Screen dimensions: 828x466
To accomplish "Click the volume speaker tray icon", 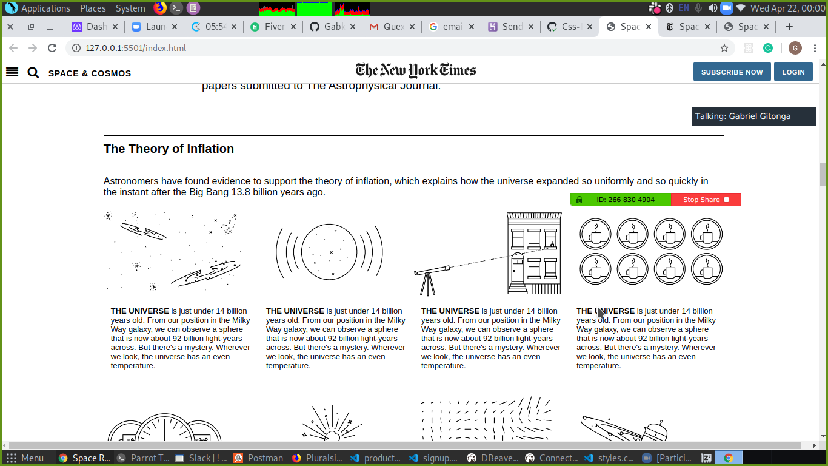I will pyautogui.click(x=712, y=8).
